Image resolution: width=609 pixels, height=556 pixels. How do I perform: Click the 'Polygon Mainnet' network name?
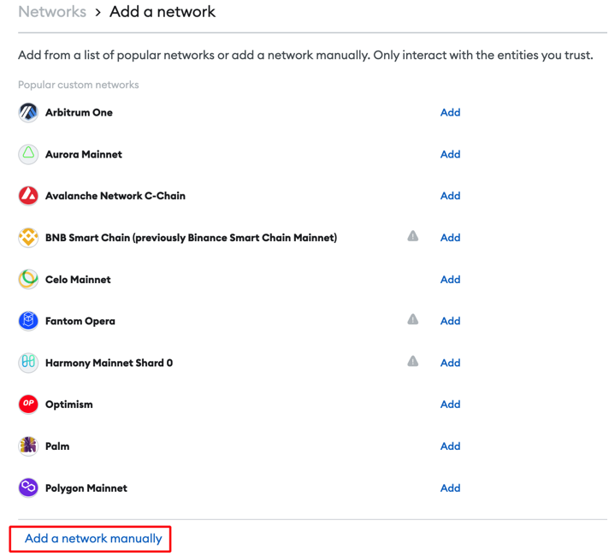(x=86, y=488)
